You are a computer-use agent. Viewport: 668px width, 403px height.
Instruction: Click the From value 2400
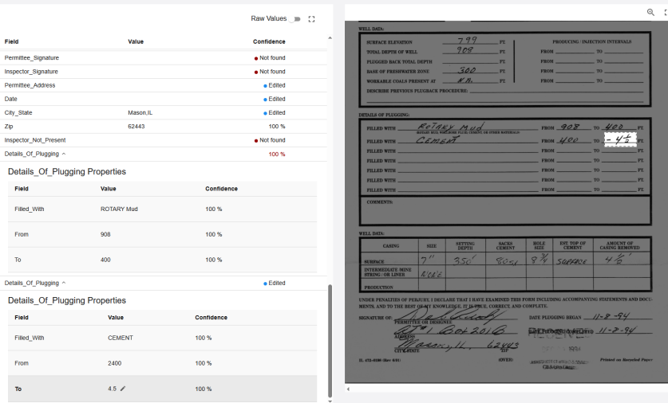tap(116, 363)
